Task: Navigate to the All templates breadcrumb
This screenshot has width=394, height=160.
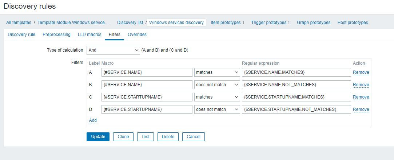Action: coord(19,23)
